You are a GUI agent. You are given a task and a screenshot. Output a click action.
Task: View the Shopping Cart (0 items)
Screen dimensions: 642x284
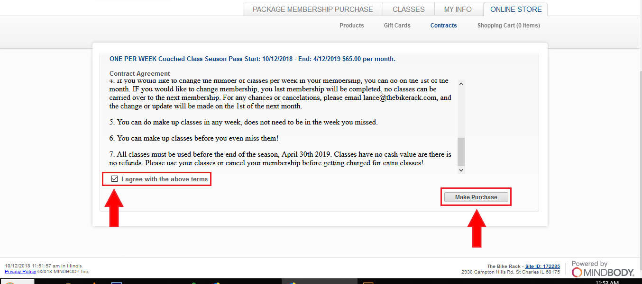coord(508,26)
